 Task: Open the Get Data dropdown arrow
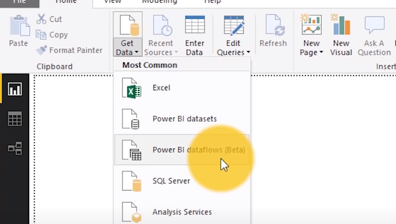pos(137,52)
